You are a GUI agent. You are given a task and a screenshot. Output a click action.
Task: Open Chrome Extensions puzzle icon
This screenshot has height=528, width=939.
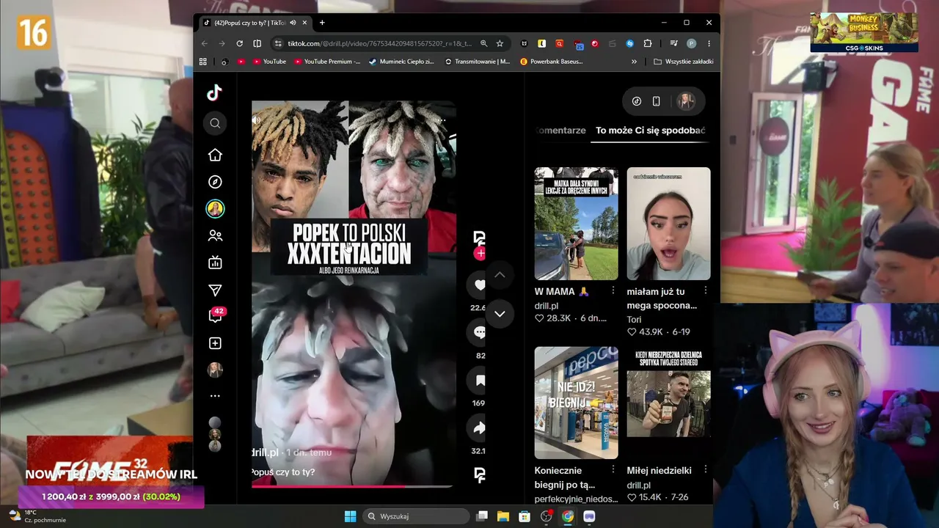click(648, 43)
